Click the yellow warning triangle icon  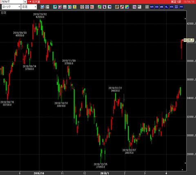click(74, 7)
